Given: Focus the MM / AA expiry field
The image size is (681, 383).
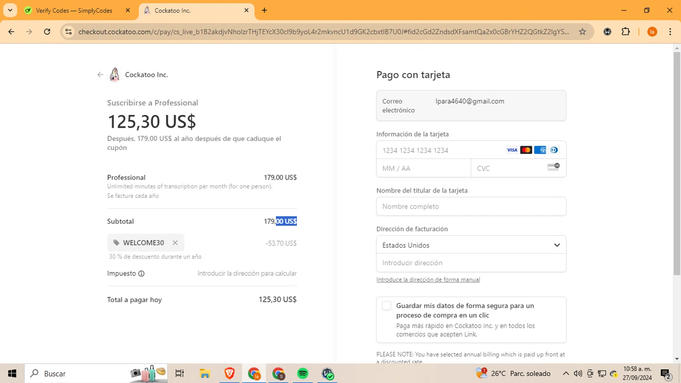Looking at the screenshot, I should [x=424, y=168].
